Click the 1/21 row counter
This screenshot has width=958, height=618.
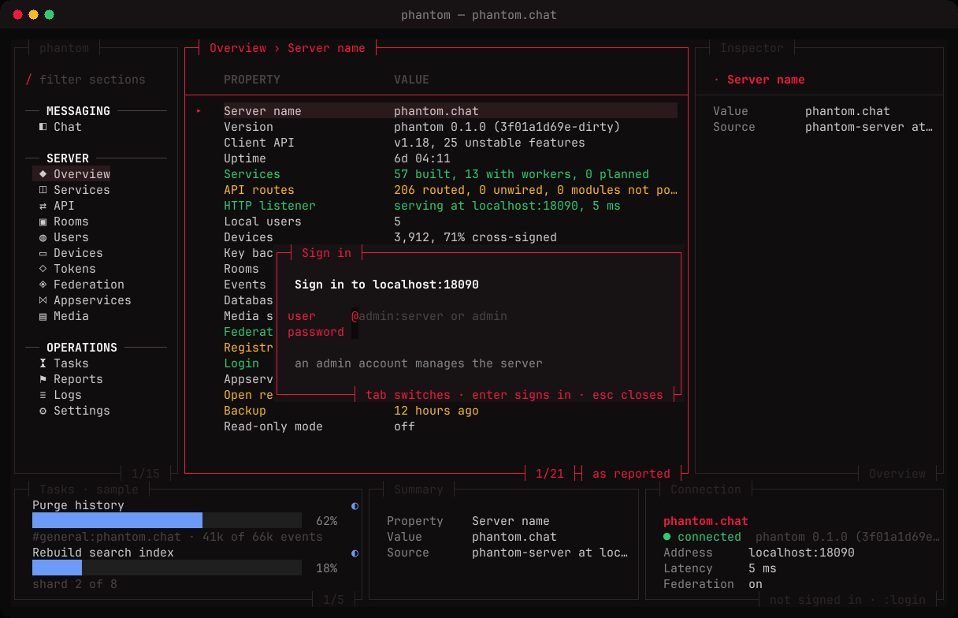pos(550,474)
